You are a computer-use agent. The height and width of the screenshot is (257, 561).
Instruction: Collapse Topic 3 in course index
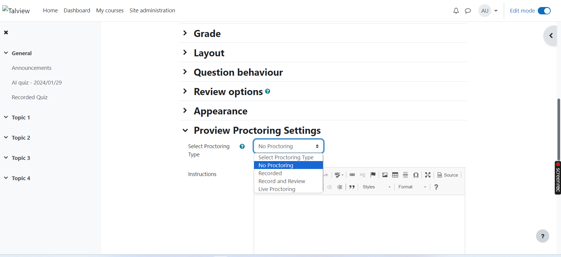6,158
